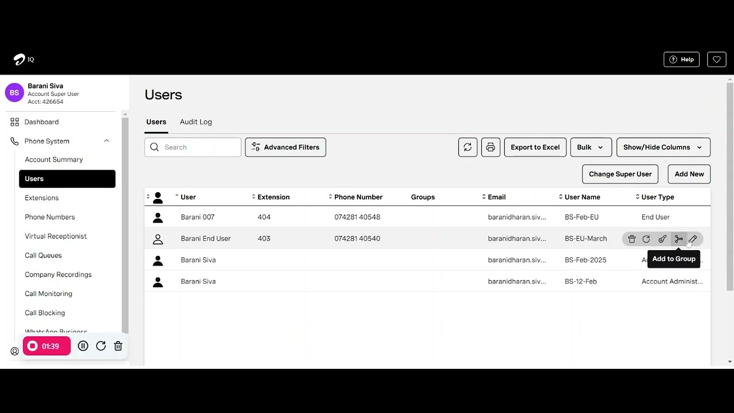Click phone number 074281 40548

pyautogui.click(x=357, y=217)
